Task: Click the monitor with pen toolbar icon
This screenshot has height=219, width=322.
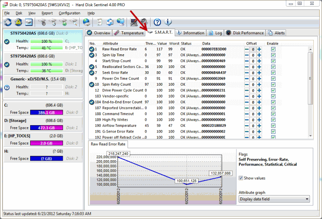Action: pyautogui.click(x=134, y=22)
